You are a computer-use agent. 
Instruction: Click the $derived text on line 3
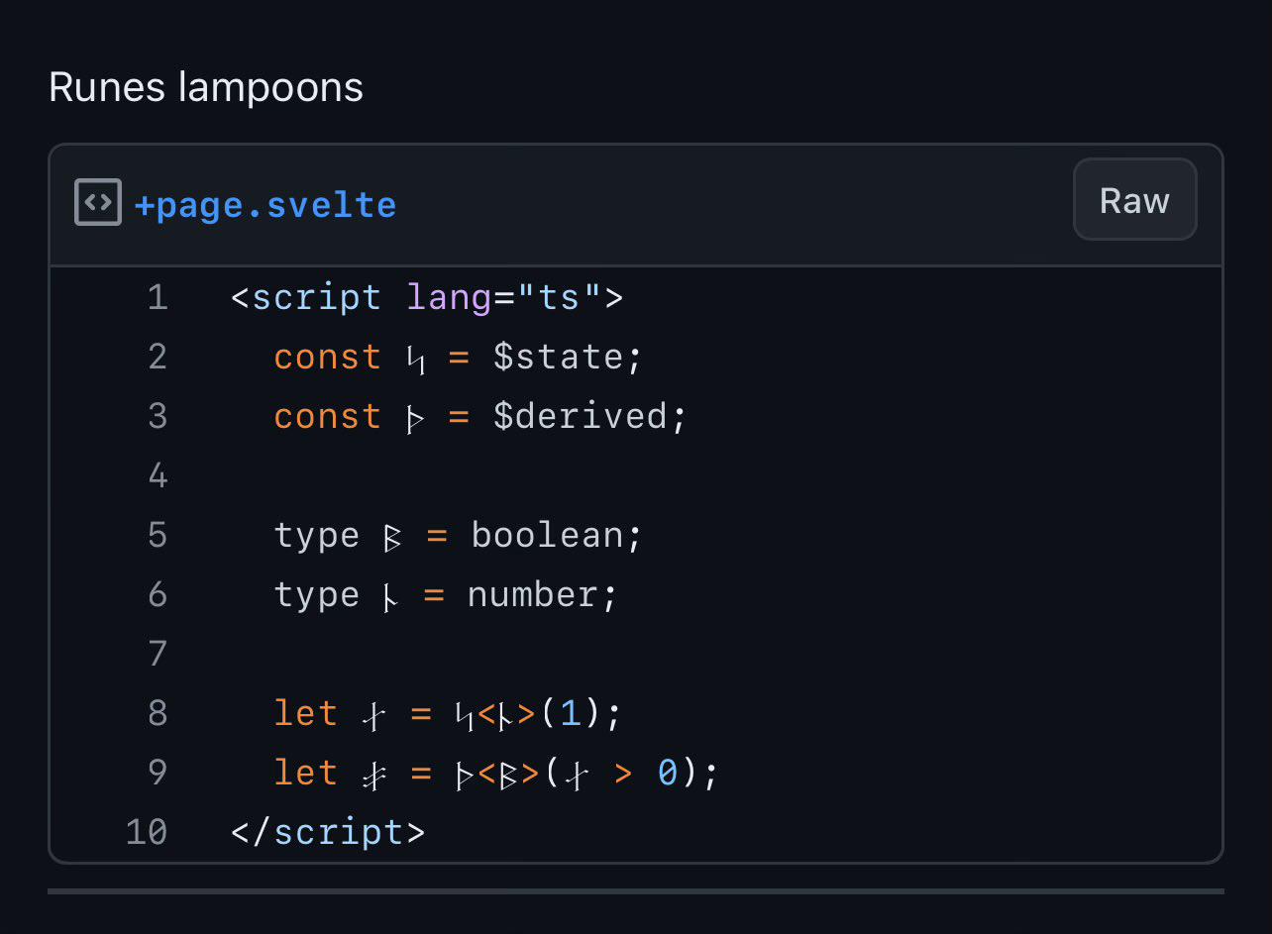coord(580,416)
